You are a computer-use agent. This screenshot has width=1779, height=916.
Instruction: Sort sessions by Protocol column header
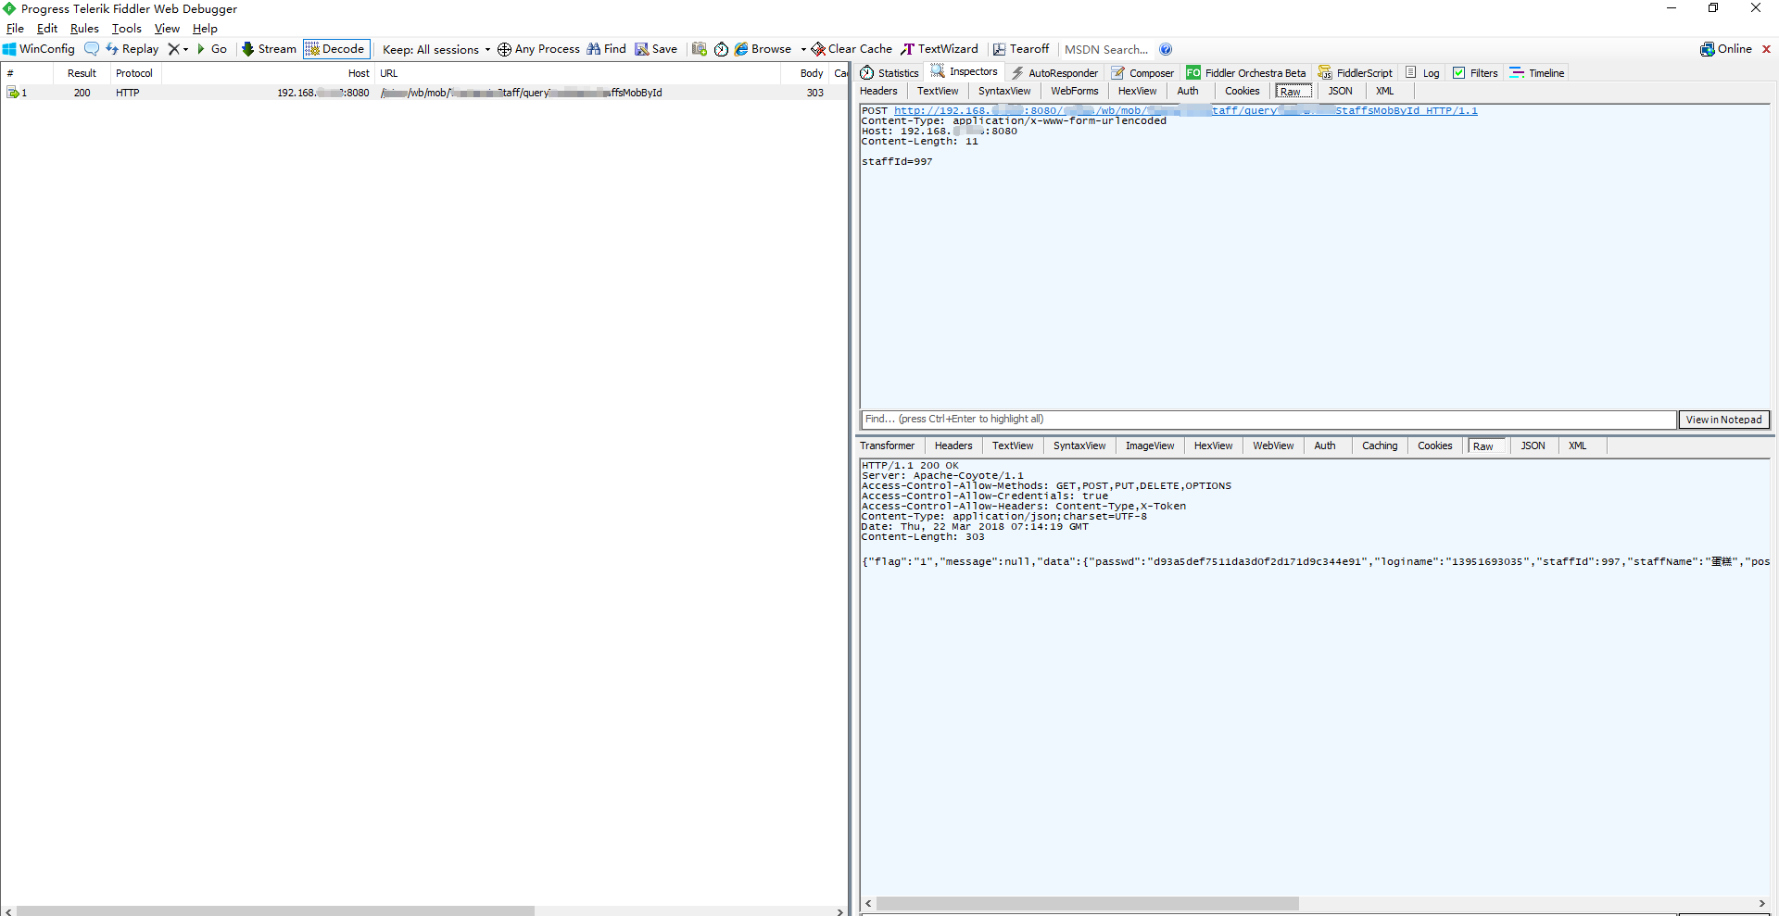(x=134, y=73)
